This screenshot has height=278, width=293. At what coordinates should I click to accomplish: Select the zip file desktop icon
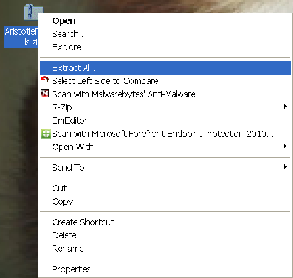point(33,12)
